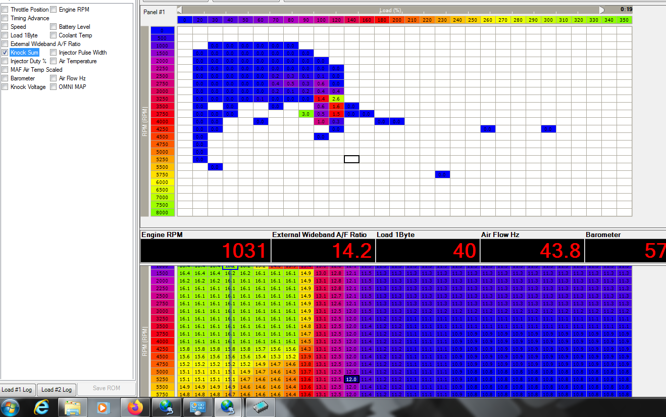Launch Firefox from the taskbar
This screenshot has width=666, height=417.
[135, 407]
